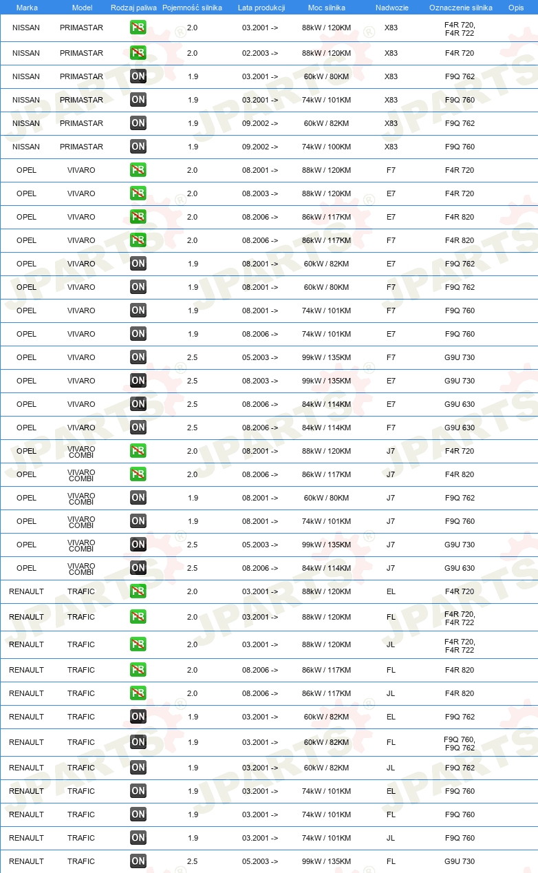Image resolution: width=538 pixels, height=873 pixels.
Task: Click 'VIVARO COMBI' model in the F9Q 760 row
Action: pyautogui.click(x=81, y=521)
